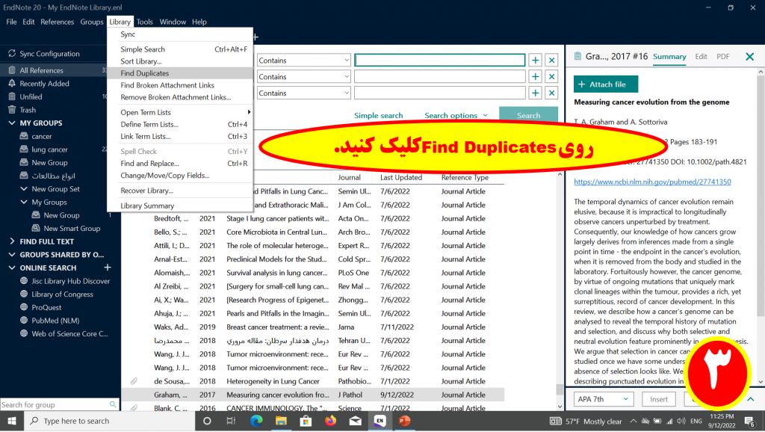Select the lung cancer group icon
This screenshot has height=432, width=765.
pyautogui.click(x=24, y=149)
